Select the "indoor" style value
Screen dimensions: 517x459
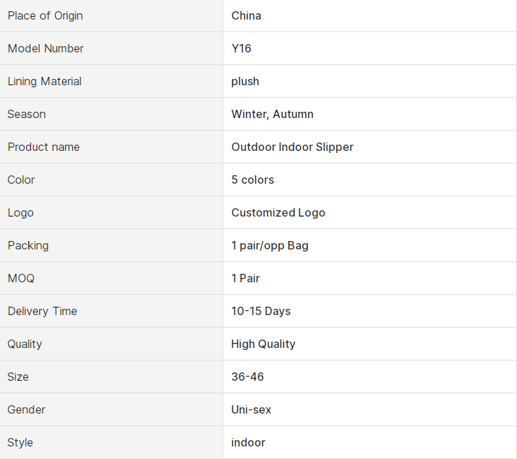click(248, 442)
